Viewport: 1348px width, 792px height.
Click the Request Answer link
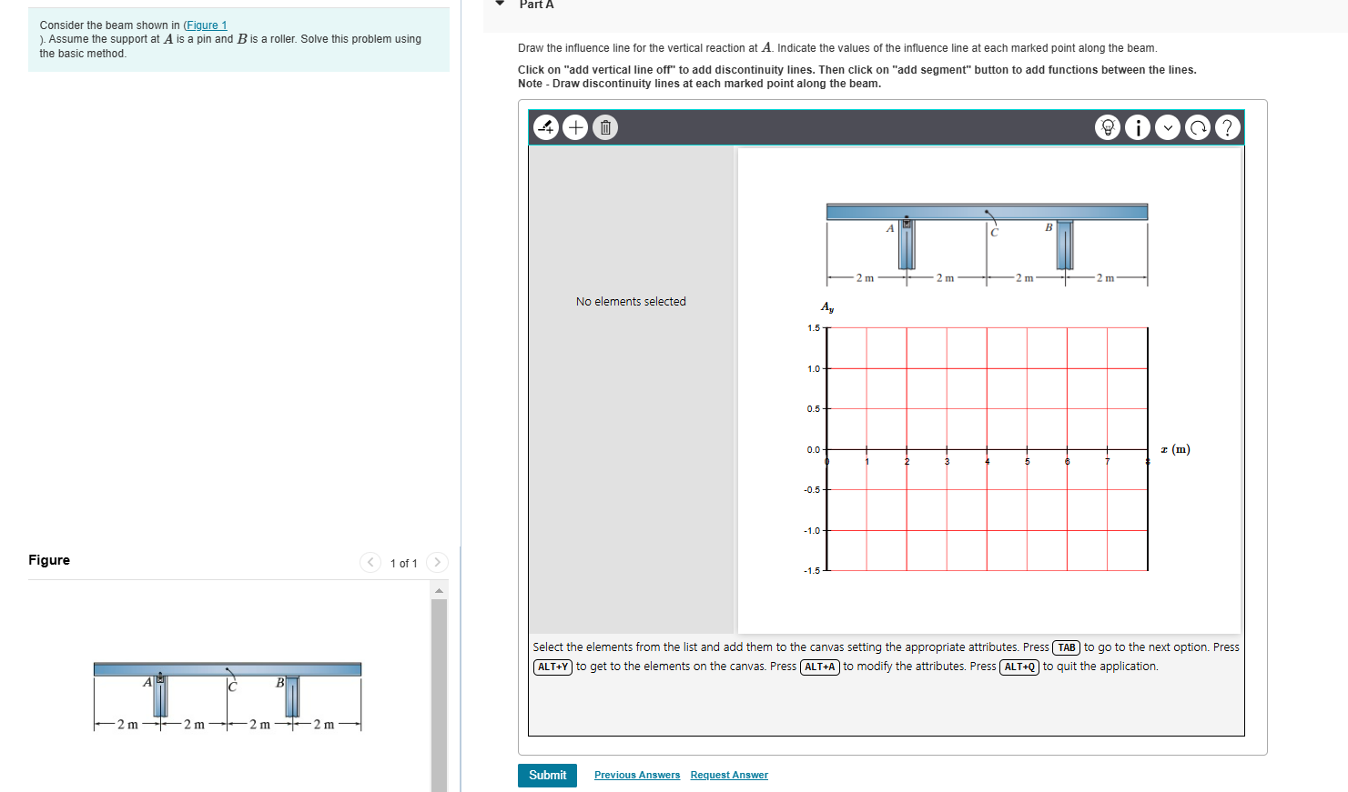(728, 775)
